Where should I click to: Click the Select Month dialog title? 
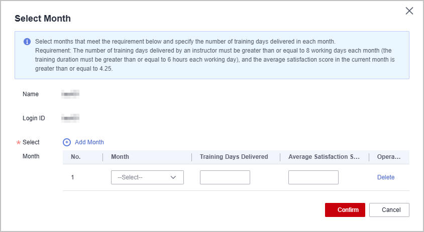tap(43, 19)
